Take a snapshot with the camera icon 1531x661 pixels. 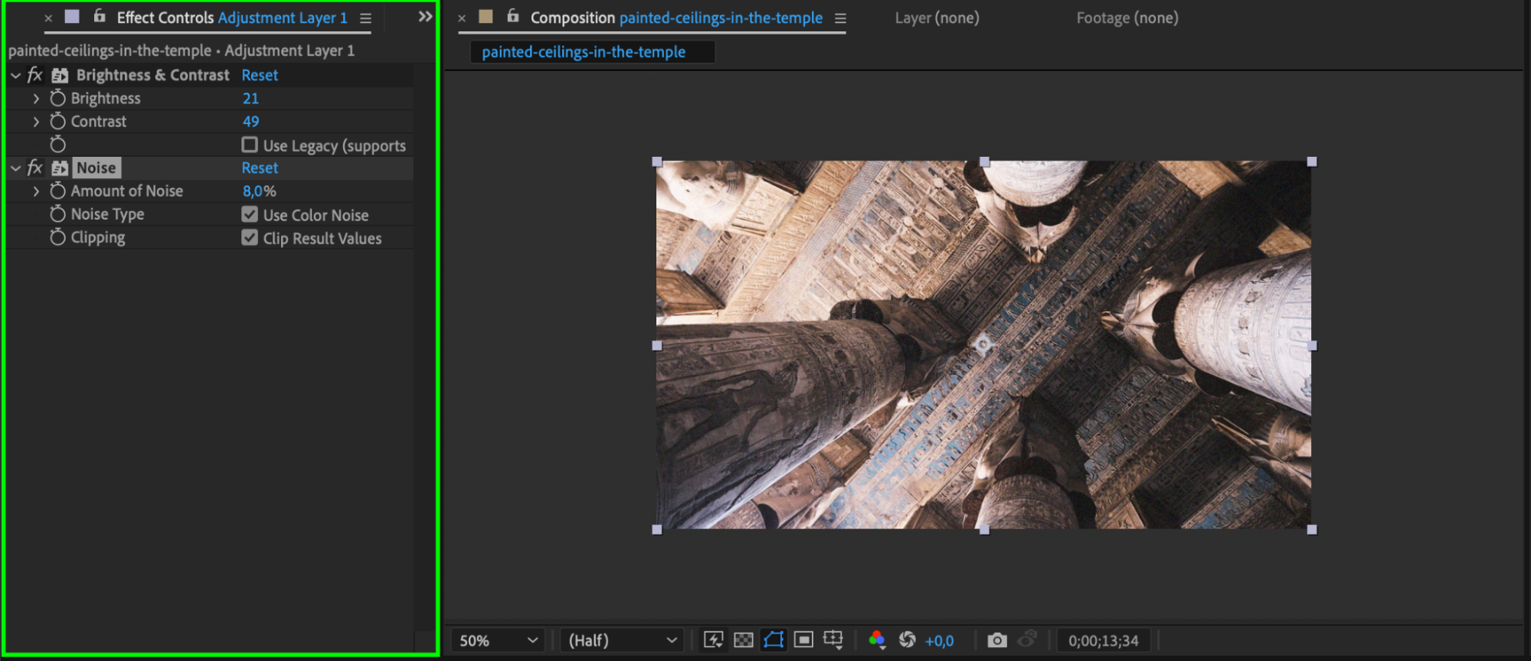[x=996, y=640]
